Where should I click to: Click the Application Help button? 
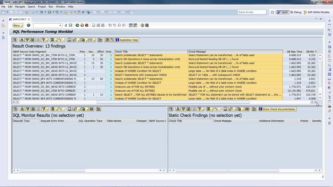pos(127,40)
